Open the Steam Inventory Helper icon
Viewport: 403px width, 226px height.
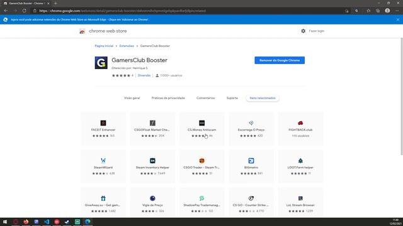click(152, 161)
